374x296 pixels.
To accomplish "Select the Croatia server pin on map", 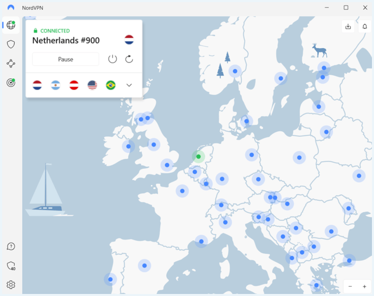I will (x=268, y=219).
